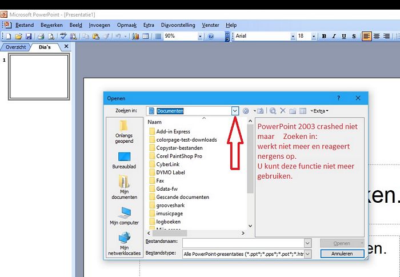Print using the printer toolbar icon
Screen dimensions: 400x277
tap(41, 36)
